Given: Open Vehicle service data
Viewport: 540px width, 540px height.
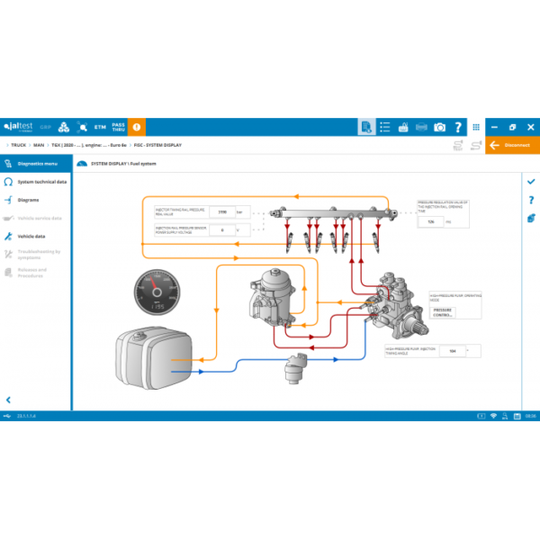Looking at the screenshot, I should 36,219.
